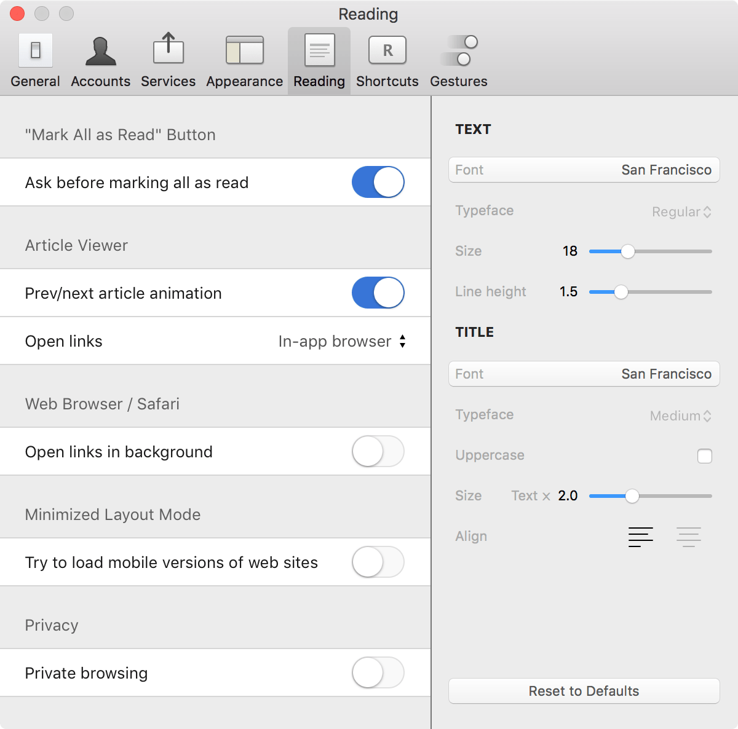Disable Ask before marking all as read
738x729 pixels.
point(378,182)
